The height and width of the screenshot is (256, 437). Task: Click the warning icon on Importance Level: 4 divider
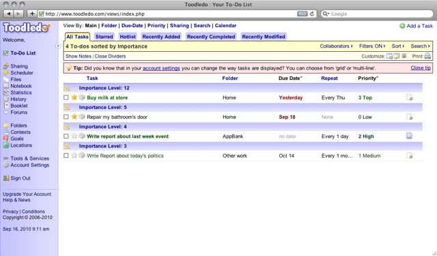click(x=67, y=127)
